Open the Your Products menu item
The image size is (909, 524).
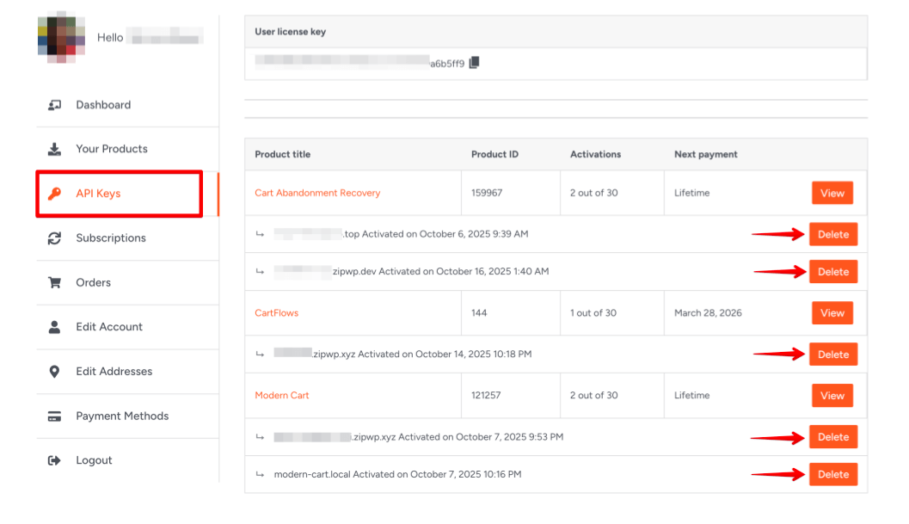point(112,149)
